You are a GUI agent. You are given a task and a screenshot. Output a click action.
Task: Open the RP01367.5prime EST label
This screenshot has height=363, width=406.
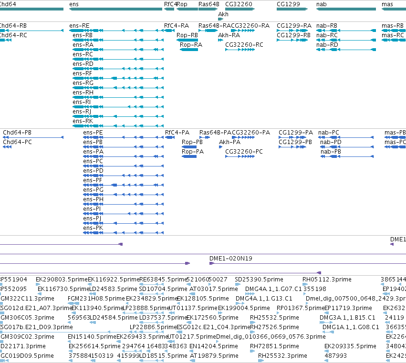(x=301, y=308)
